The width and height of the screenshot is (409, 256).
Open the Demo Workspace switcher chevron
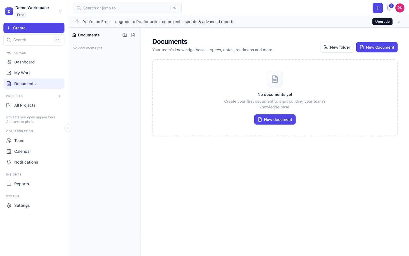click(61, 11)
